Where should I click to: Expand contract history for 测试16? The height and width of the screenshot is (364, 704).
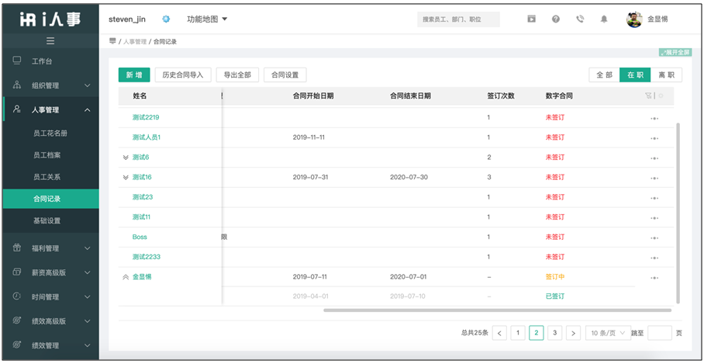(126, 178)
